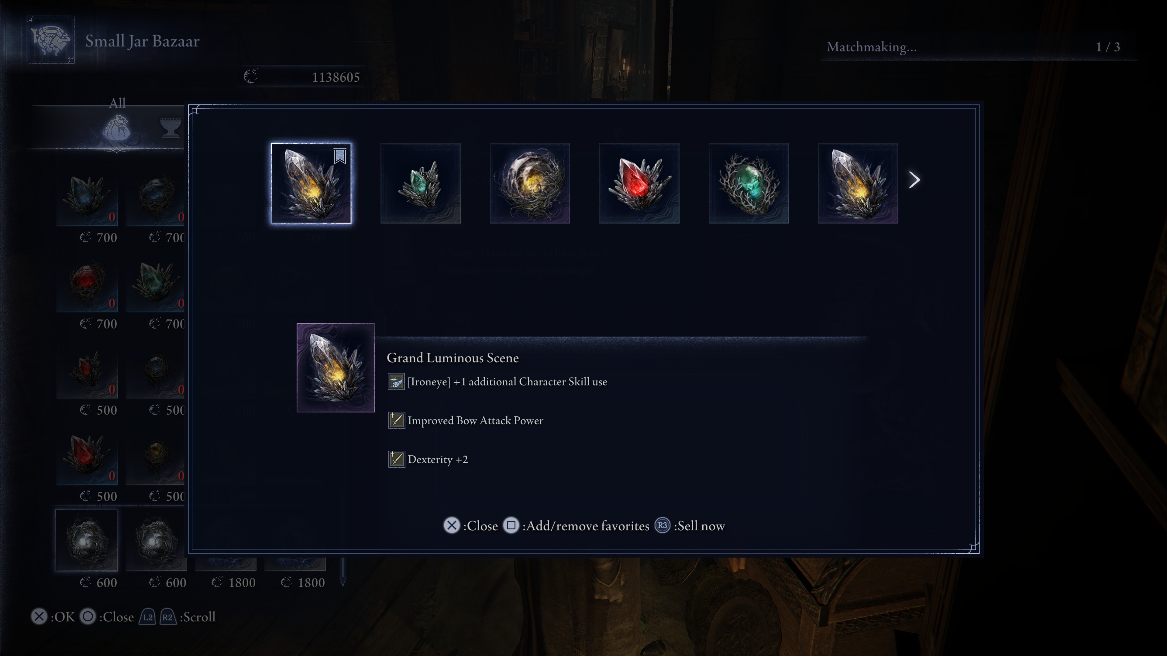Click the Sell now R3 button

(662, 526)
